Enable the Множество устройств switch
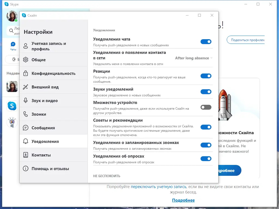 coord(206,107)
